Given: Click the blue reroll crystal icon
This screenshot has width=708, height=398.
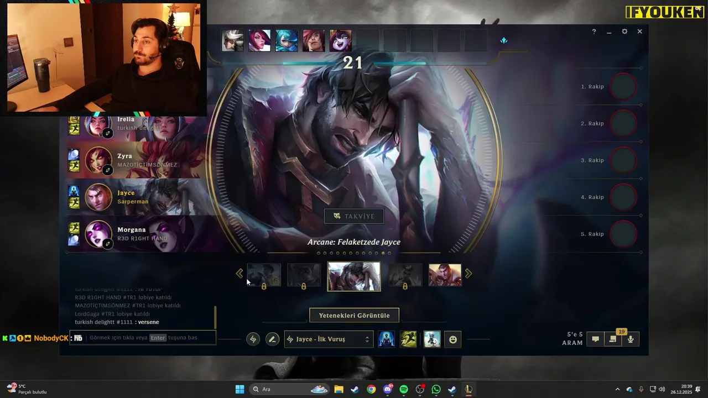Looking at the screenshot, I should coord(503,40).
